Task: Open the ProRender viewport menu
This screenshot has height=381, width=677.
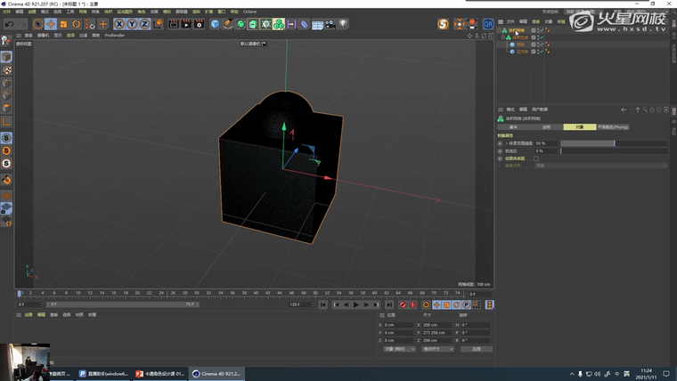Action: tap(115, 36)
